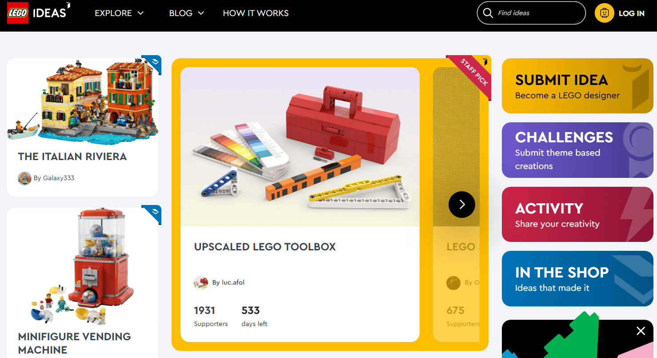Dismiss the bottom banner with X
This screenshot has height=358, width=657.
(641, 331)
